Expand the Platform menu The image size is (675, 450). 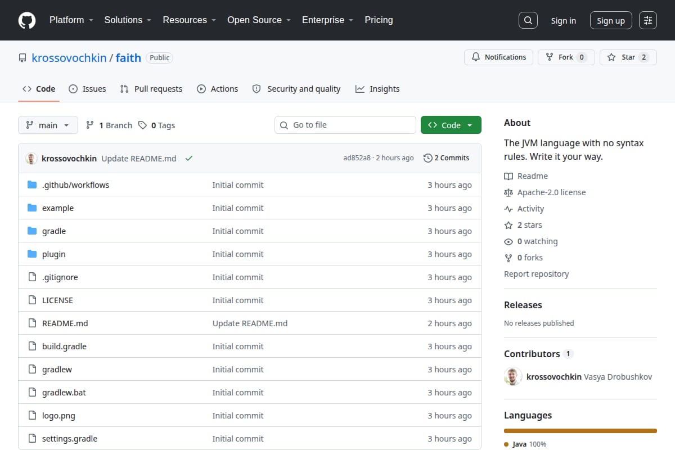71,20
